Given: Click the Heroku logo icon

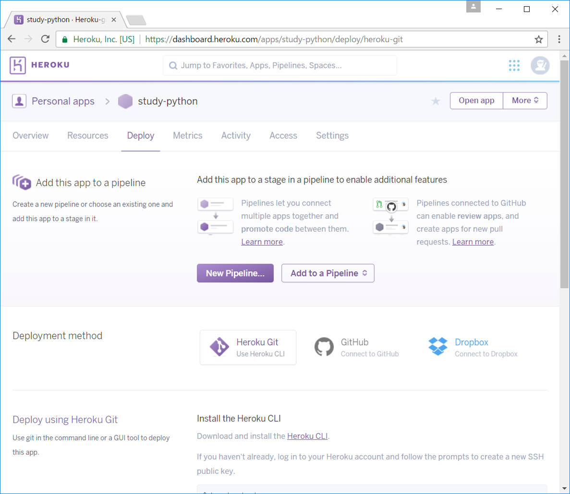Looking at the screenshot, I should [x=18, y=65].
